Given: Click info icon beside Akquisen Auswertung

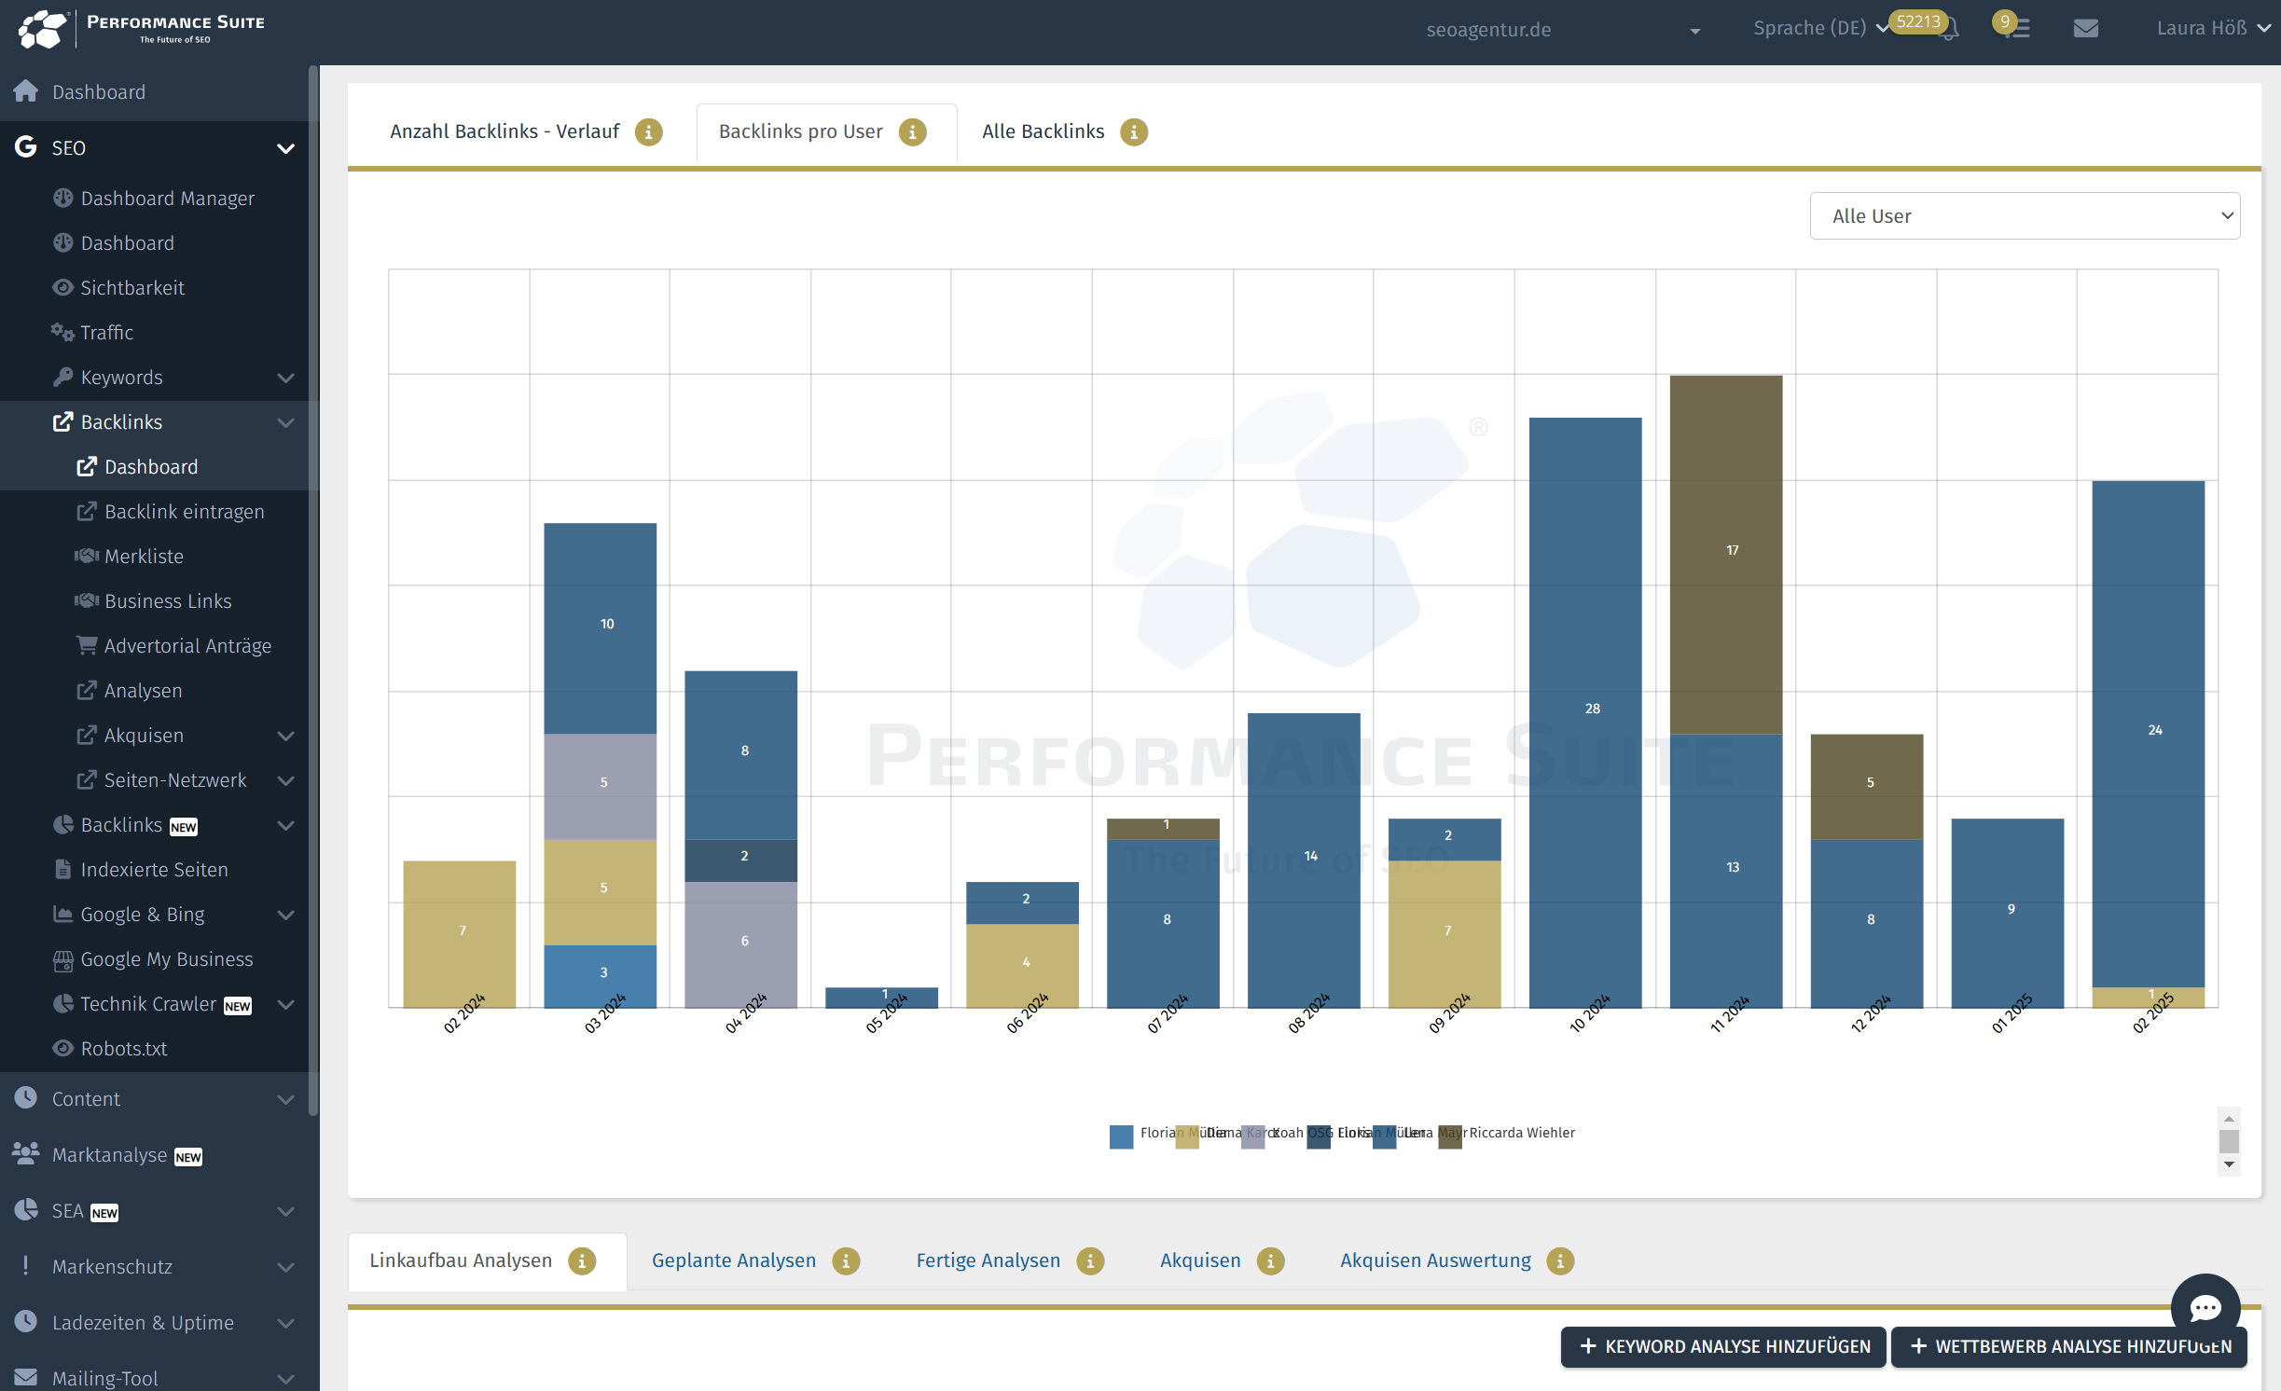Looking at the screenshot, I should click(x=1559, y=1261).
